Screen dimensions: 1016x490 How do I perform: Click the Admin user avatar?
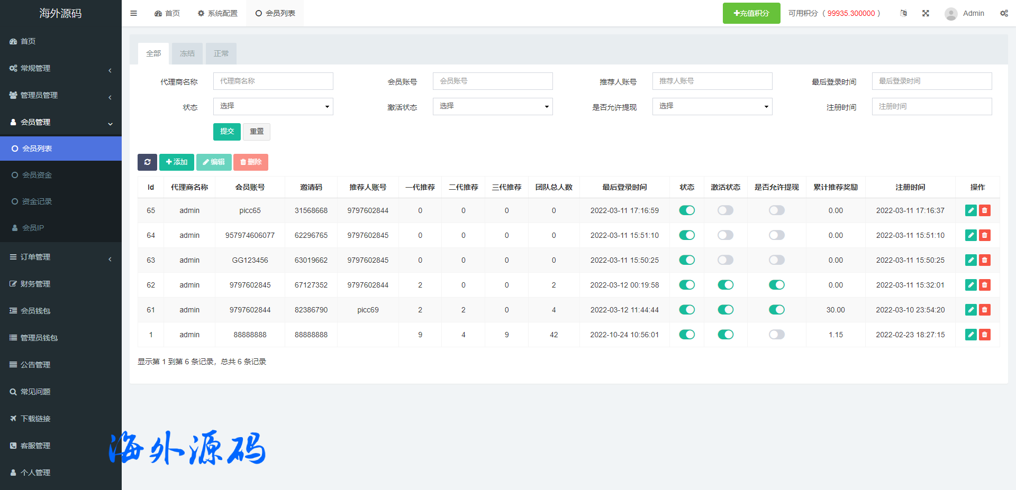tap(951, 14)
